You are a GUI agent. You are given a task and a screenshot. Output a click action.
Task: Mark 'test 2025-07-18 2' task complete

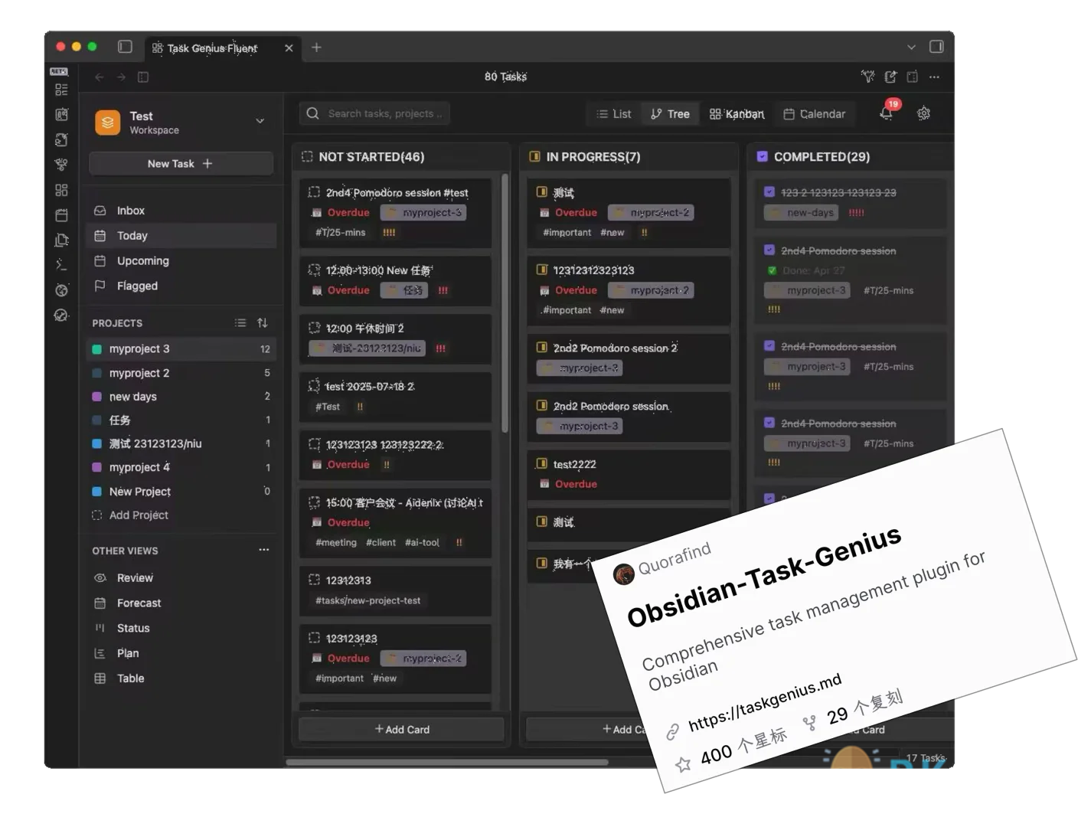point(314,386)
